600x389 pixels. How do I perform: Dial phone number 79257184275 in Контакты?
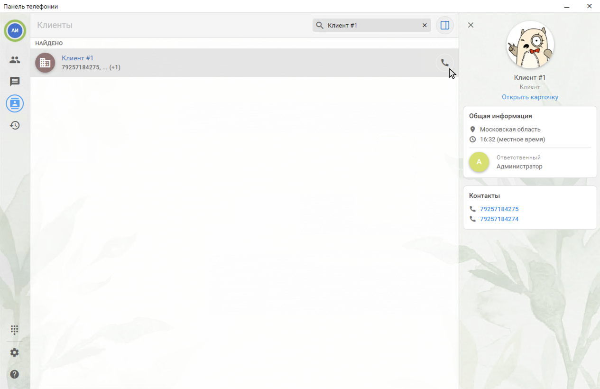[x=499, y=209]
